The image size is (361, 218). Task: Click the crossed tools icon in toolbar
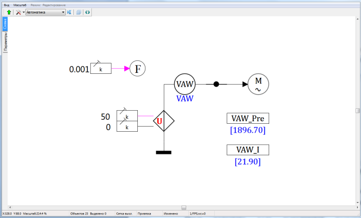(x=18, y=12)
